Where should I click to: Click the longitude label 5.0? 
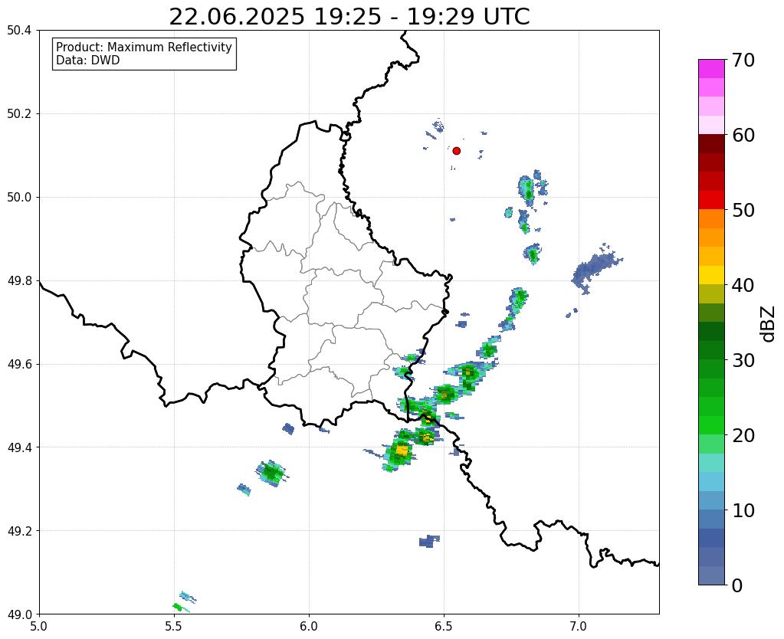(x=39, y=626)
